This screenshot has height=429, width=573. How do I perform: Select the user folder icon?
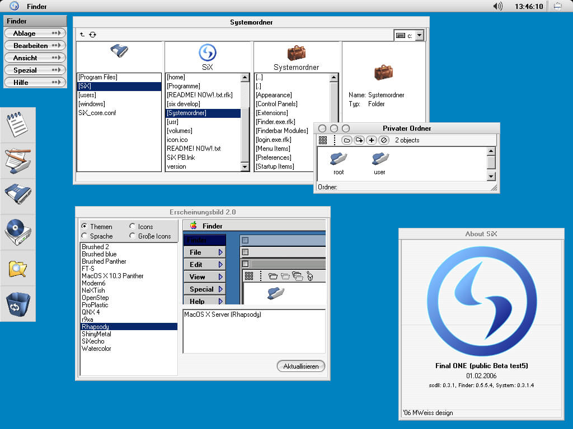(380, 159)
